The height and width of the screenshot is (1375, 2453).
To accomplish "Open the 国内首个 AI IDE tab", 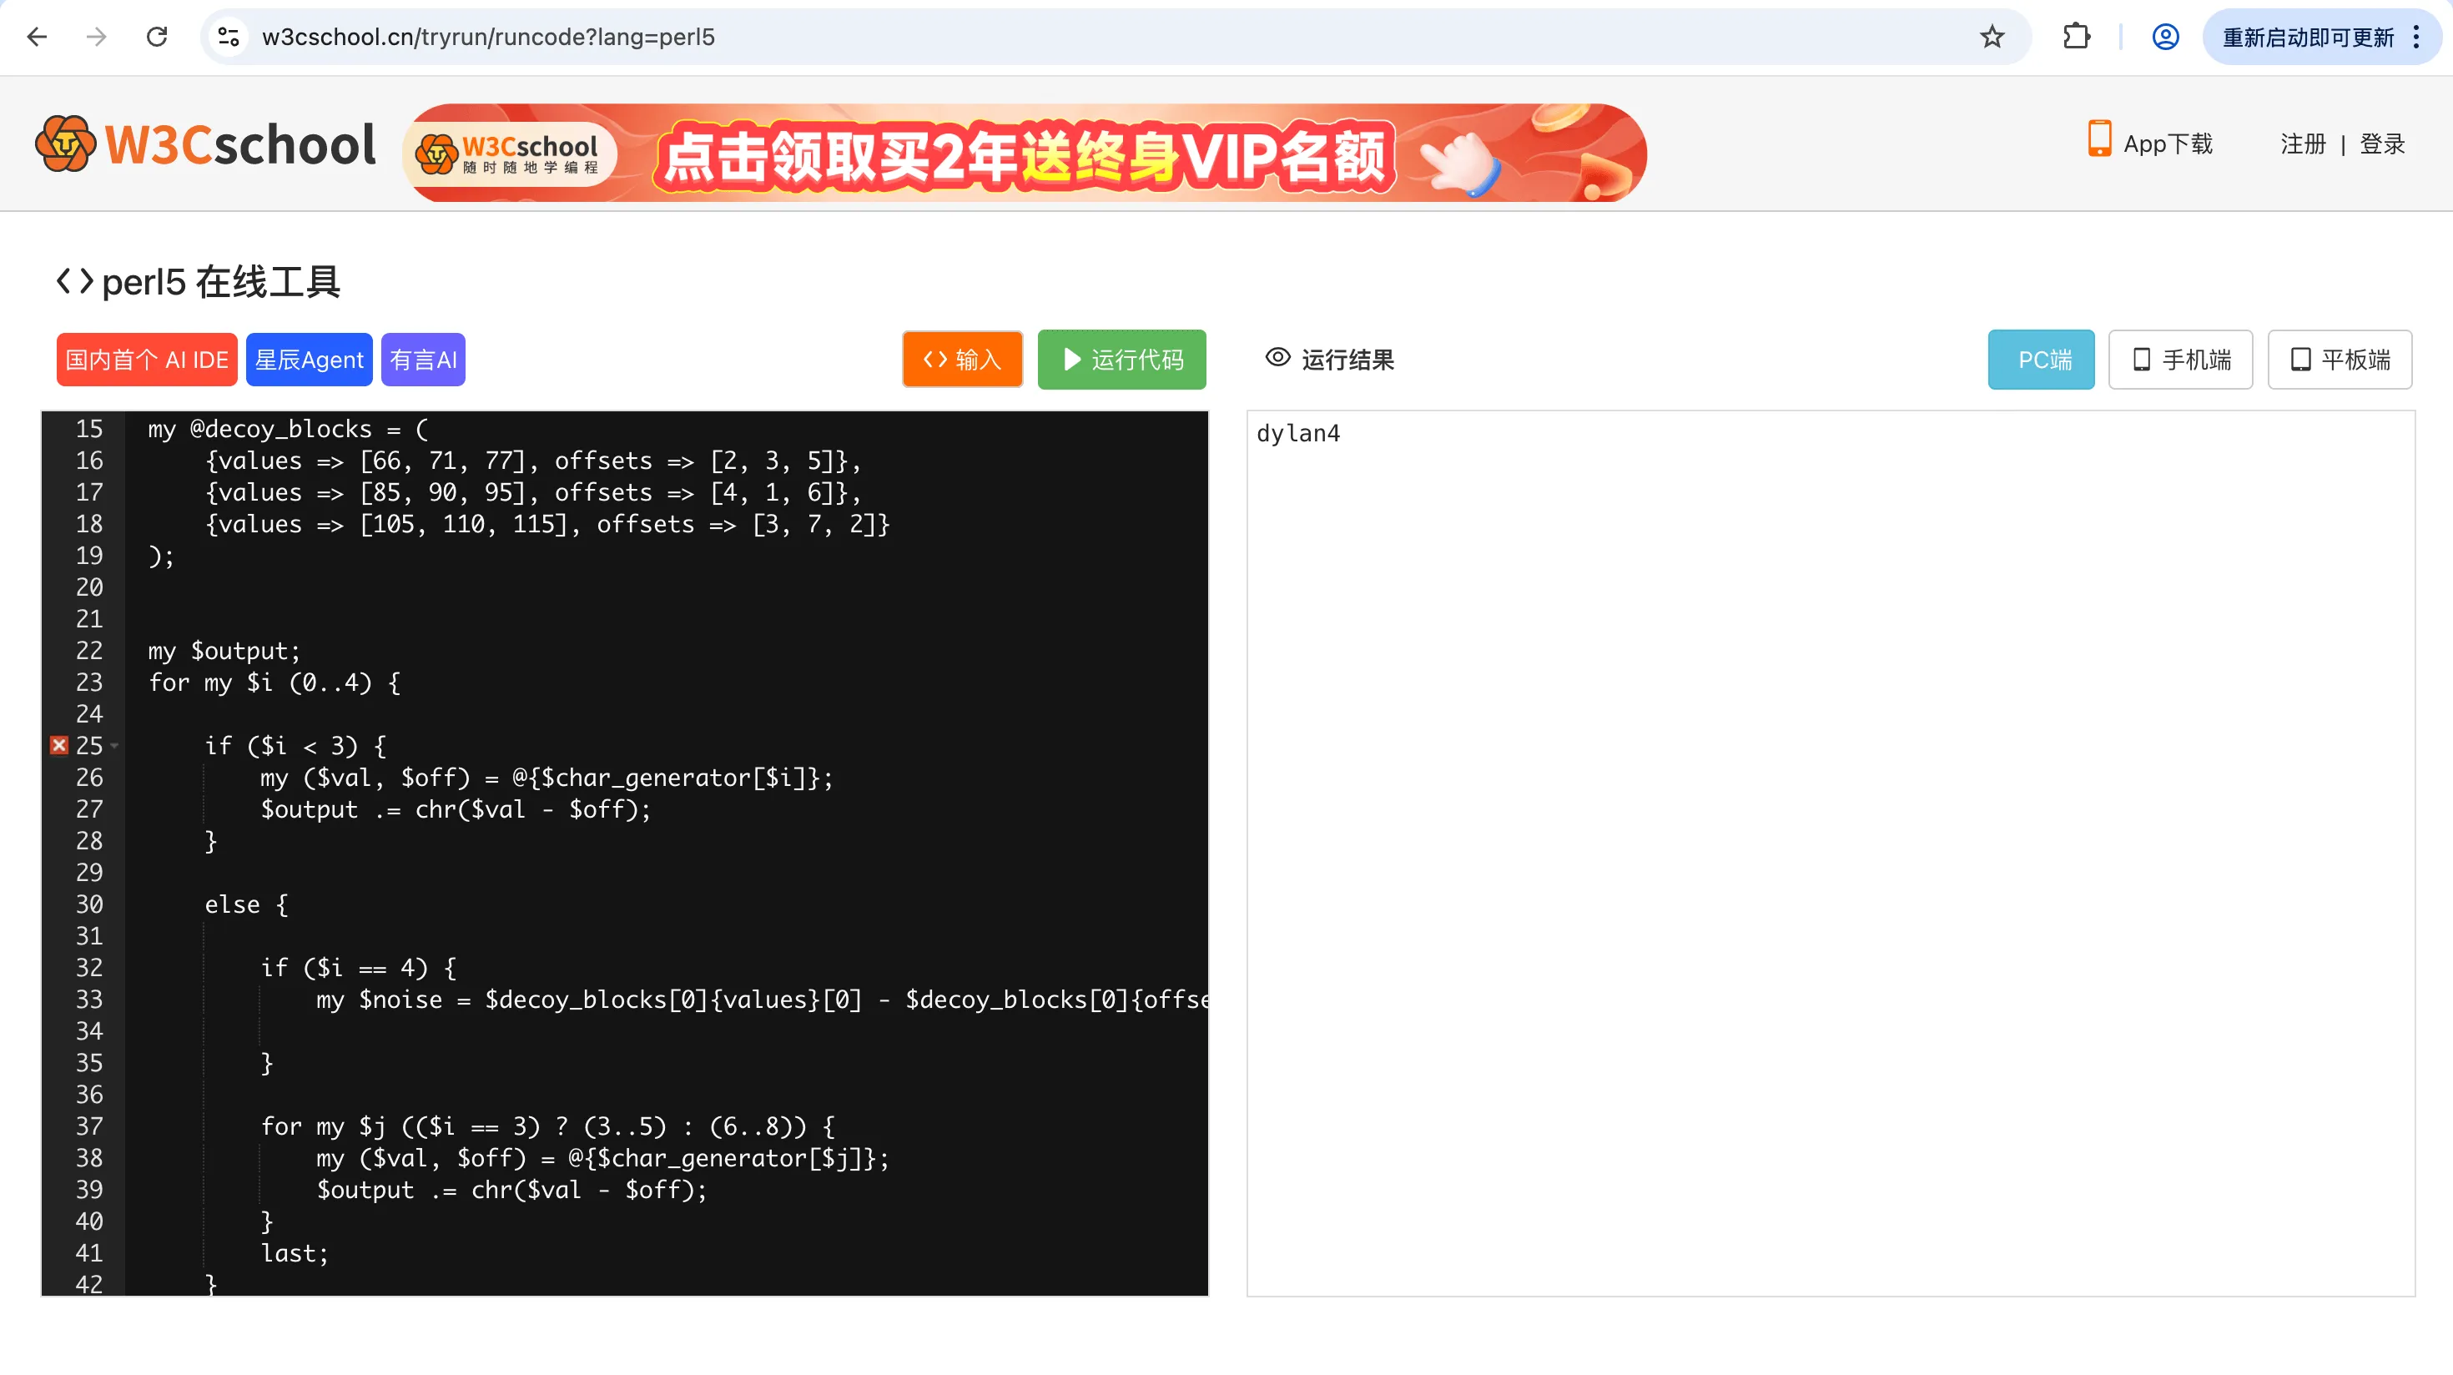I will (147, 360).
